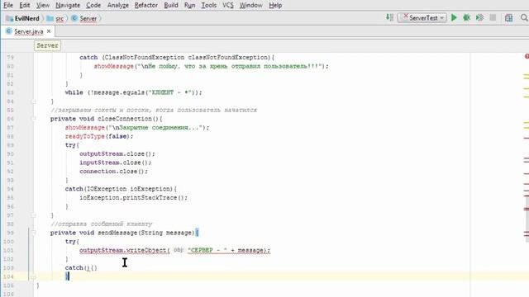The image size is (529, 297).
Task: Click the Server.java file icon in tab
Action: coord(9,31)
